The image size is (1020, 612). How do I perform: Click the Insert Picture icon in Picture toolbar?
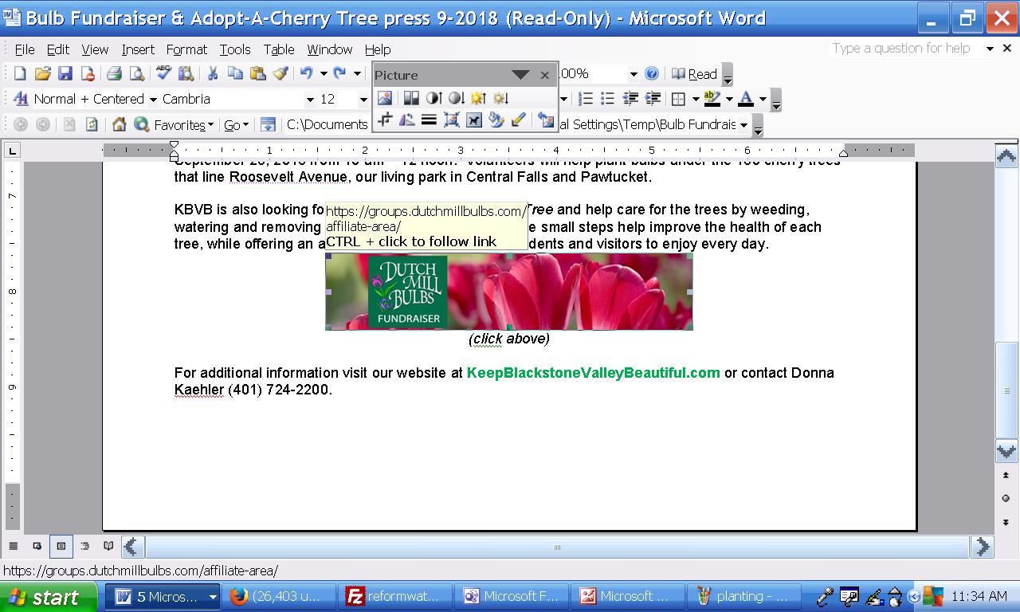[x=385, y=98]
